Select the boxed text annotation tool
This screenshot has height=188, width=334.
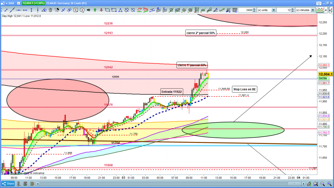click(76, 10)
